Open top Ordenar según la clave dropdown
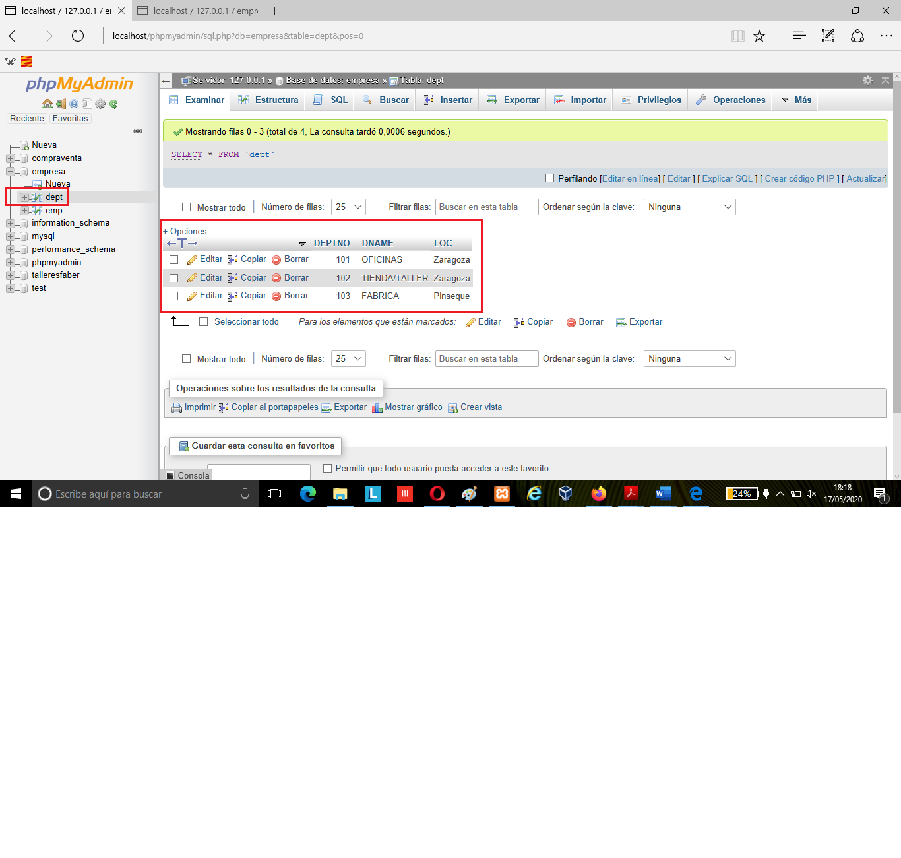 click(x=689, y=207)
